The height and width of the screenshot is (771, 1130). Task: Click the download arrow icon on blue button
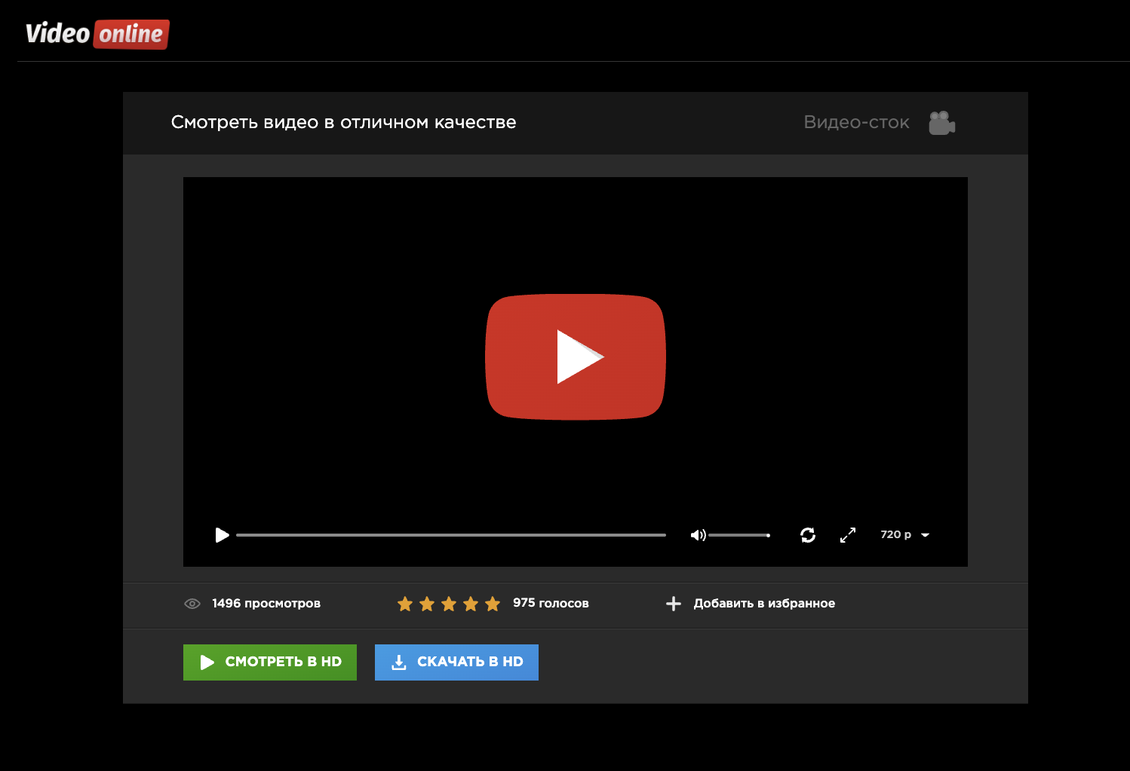pos(399,662)
